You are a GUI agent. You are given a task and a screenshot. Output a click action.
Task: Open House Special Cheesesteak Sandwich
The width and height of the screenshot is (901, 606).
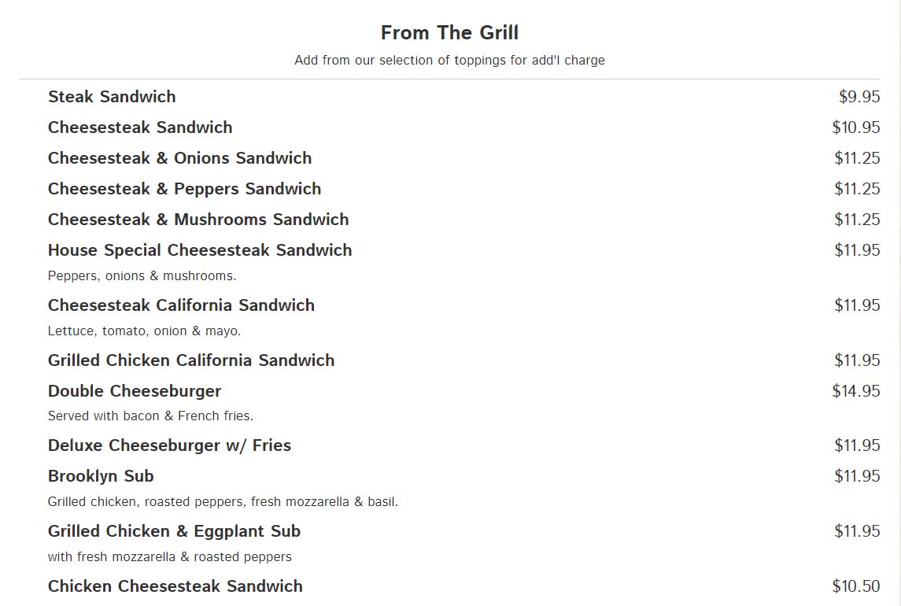(200, 250)
